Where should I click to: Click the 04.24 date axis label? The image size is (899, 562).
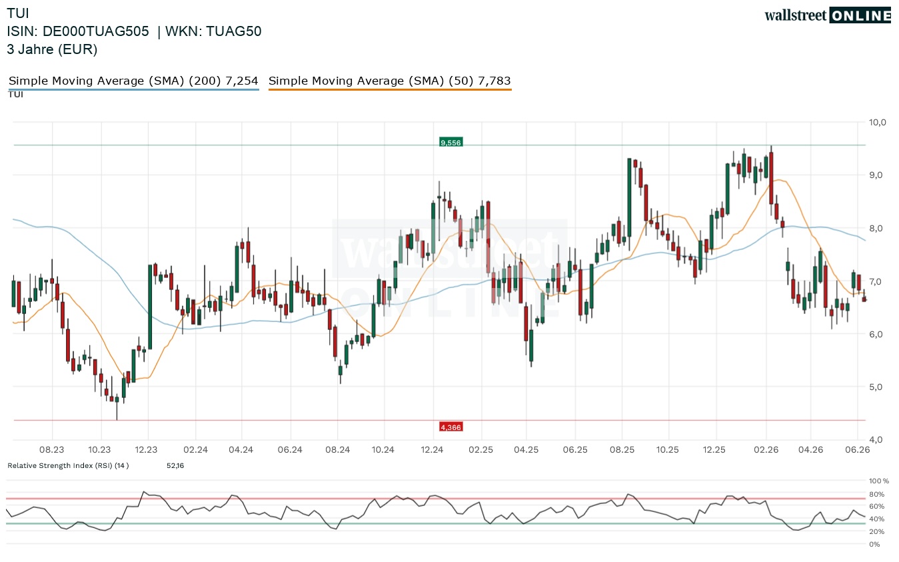coord(242,450)
